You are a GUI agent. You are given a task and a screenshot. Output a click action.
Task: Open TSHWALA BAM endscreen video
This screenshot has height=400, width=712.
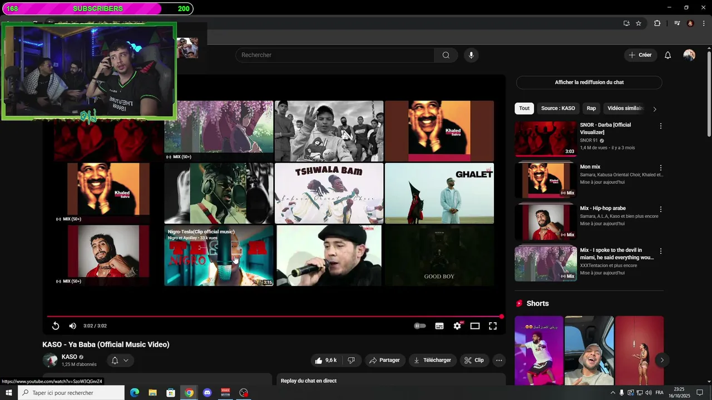[329, 193]
